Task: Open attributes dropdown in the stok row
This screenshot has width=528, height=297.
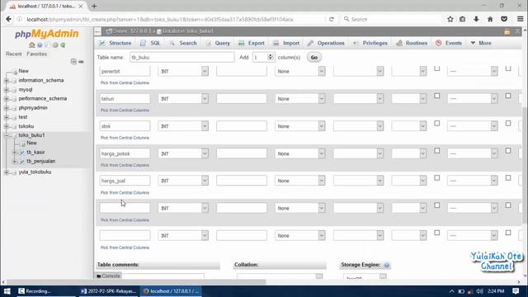Action: pyautogui.click(x=409, y=126)
